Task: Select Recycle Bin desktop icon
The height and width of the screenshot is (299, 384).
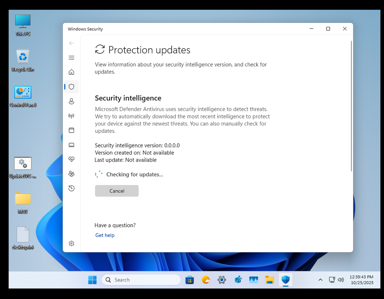Action: [23, 61]
